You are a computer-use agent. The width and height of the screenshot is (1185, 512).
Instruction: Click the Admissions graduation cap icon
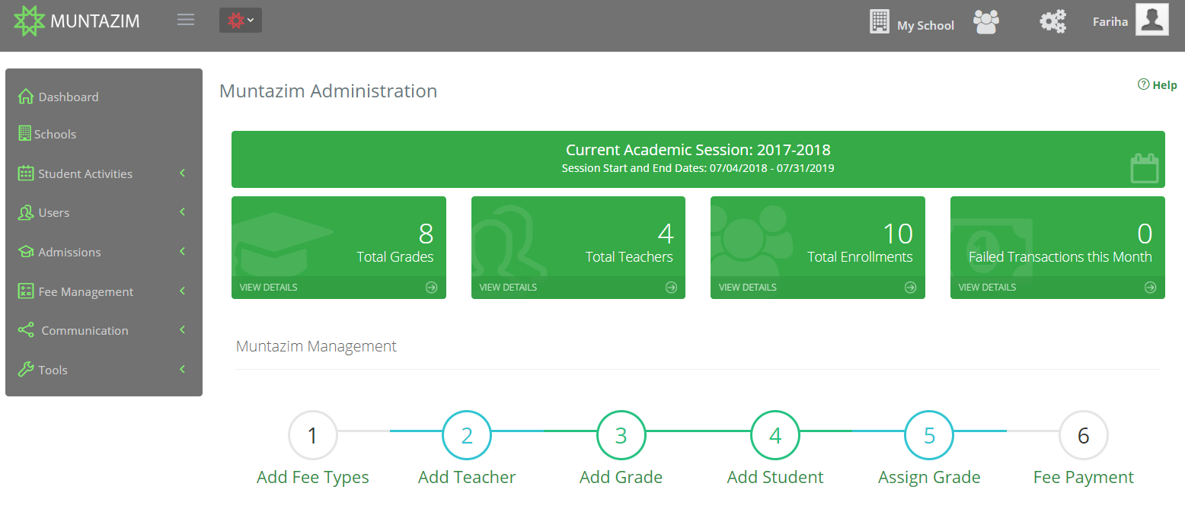[x=26, y=252]
